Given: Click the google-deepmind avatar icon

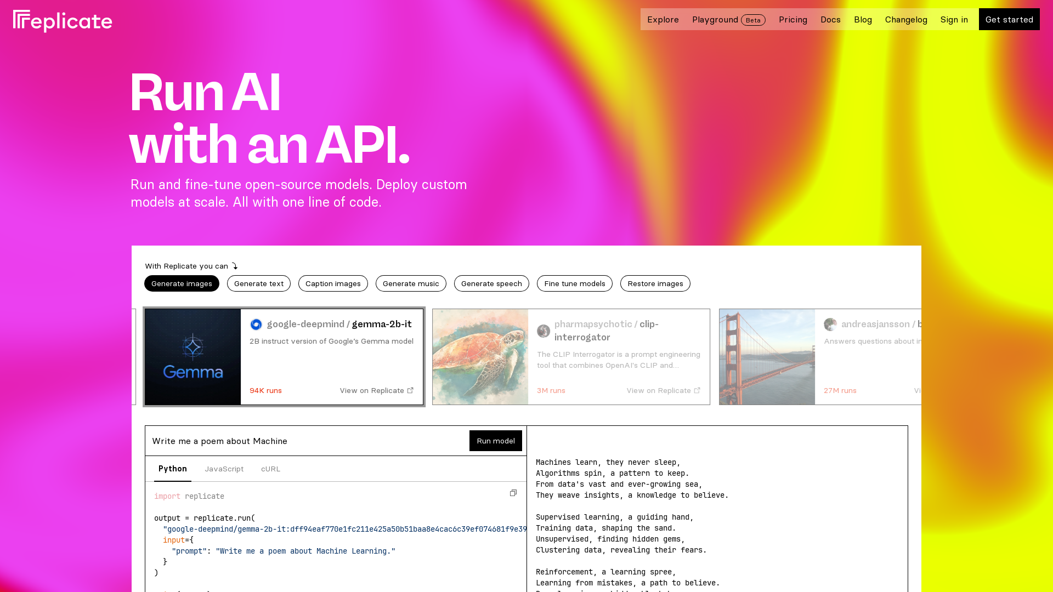Looking at the screenshot, I should click(256, 324).
